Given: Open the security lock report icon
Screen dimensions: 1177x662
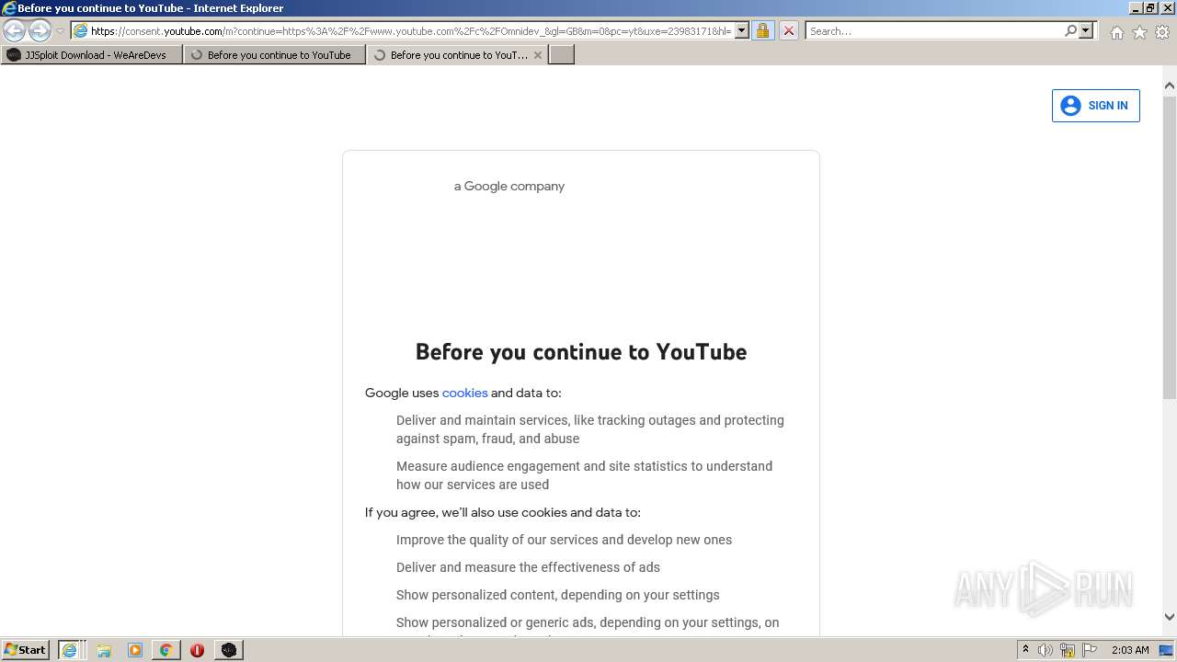Looking at the screenshot, I should (762, 31).
